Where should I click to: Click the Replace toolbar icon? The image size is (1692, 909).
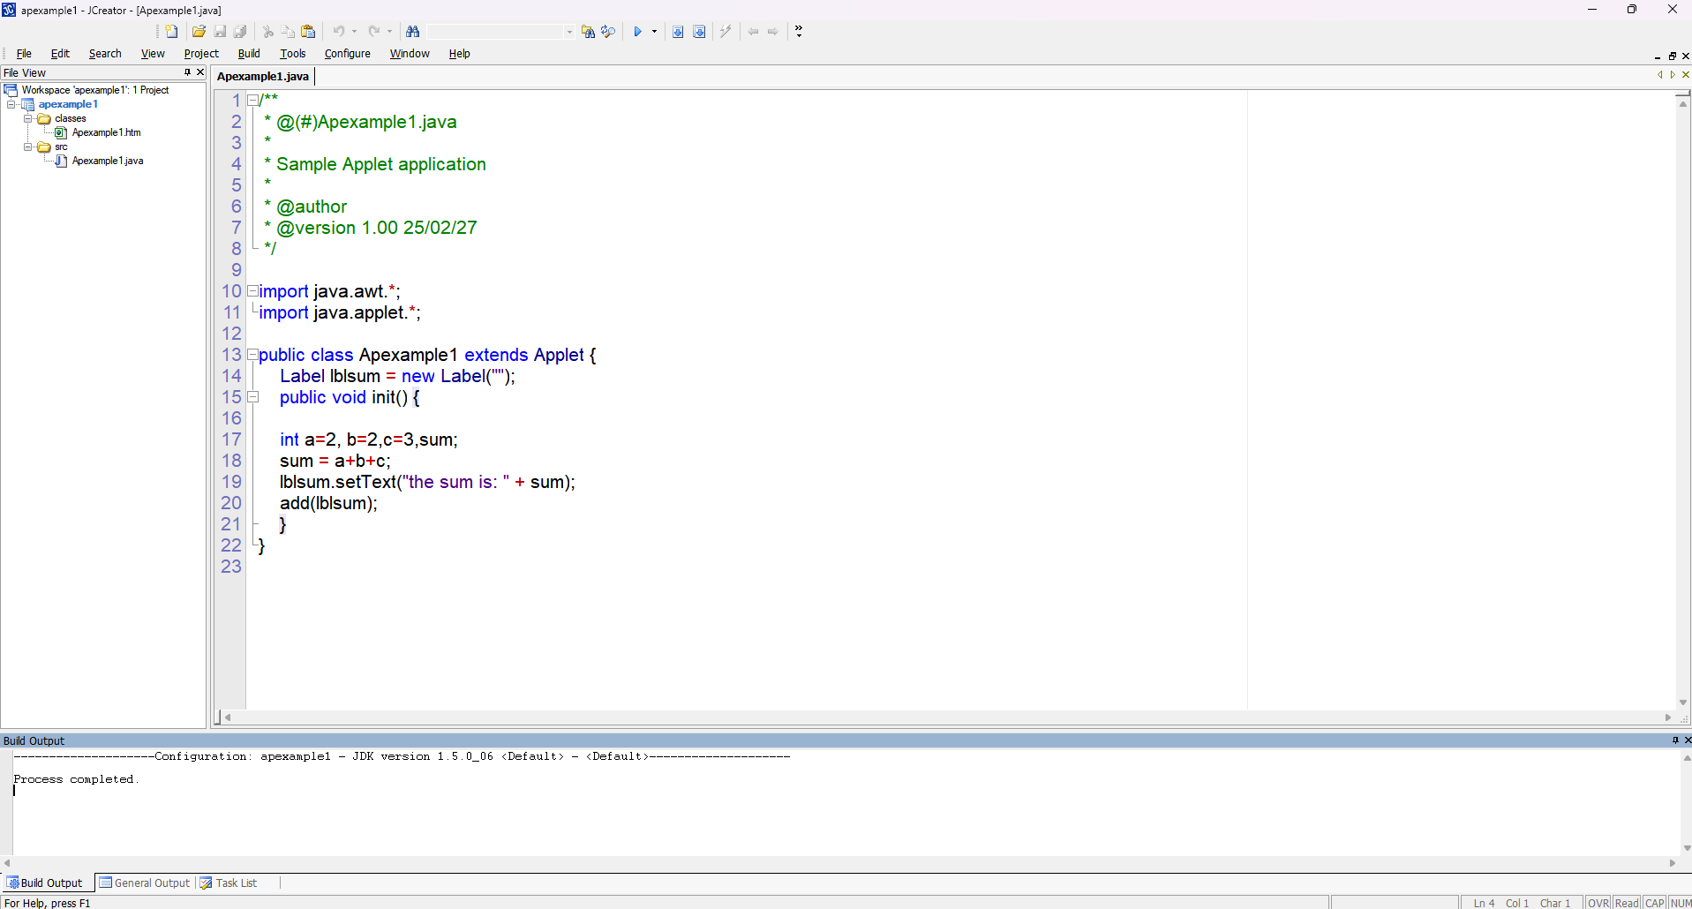(x=608, y=32)
